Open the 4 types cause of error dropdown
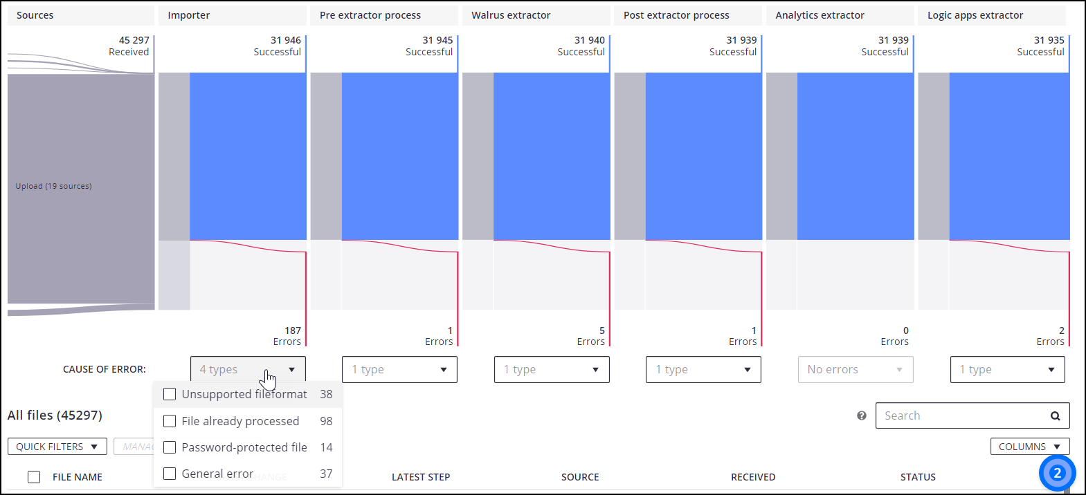1086x495 pixels. [247, 369]
